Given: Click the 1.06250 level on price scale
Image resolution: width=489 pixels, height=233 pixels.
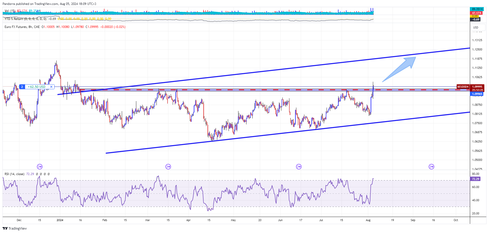Looking at the screenshot, I should 477,141.
